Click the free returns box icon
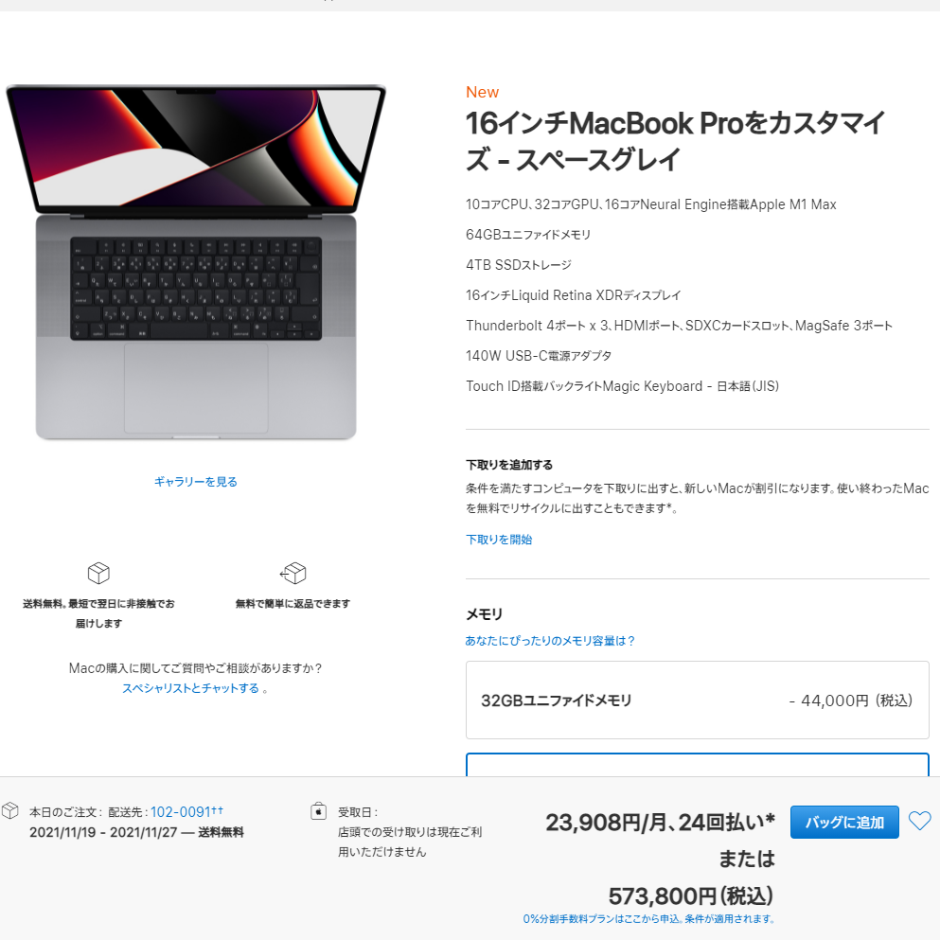Image resolution: width=940 pixels, height=940 pixels. tap(293, 573)
